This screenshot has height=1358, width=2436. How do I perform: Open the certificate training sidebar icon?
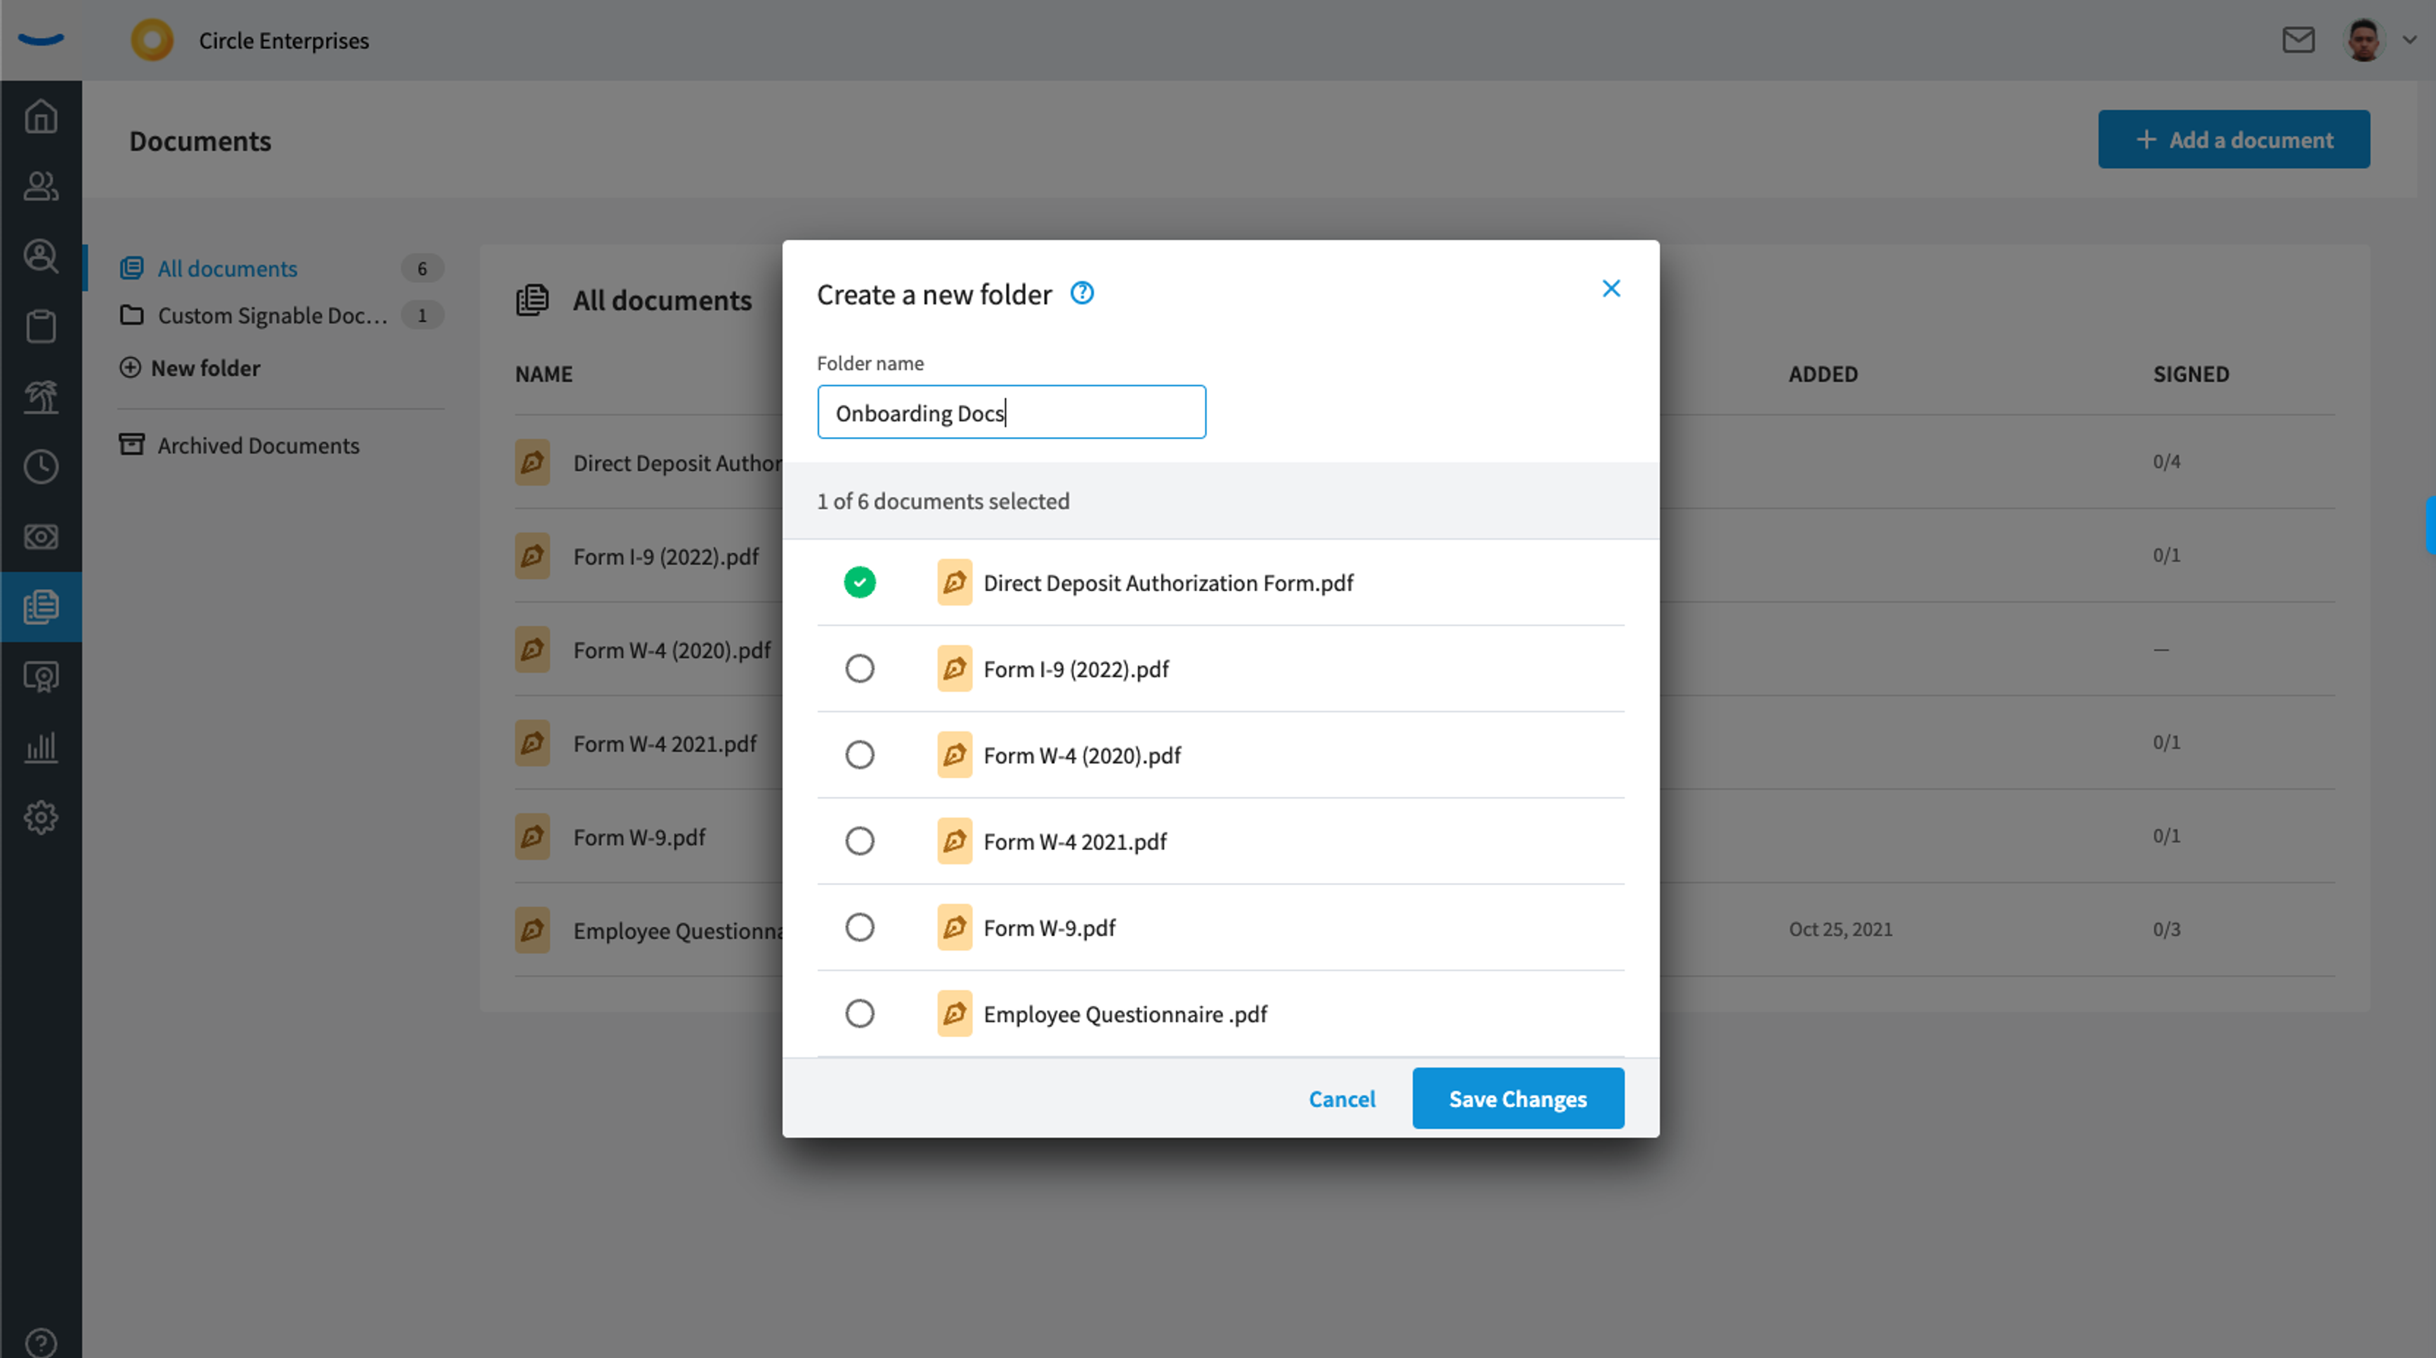coord(41,677)
